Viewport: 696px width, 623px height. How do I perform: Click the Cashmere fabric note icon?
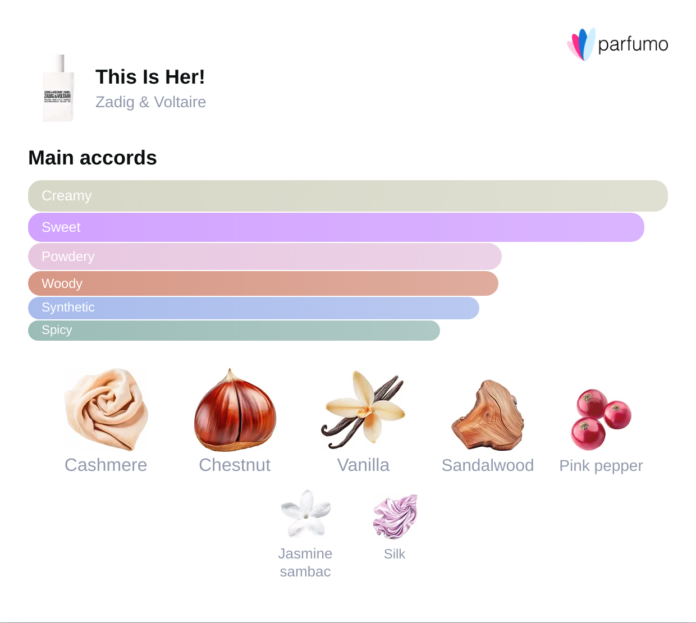(x=106, y=410)
